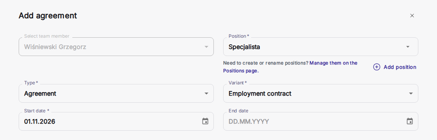Focus the End date DD.MM.YYYY placeholder
Screen dimensions: 437x140
pos(248,122)
